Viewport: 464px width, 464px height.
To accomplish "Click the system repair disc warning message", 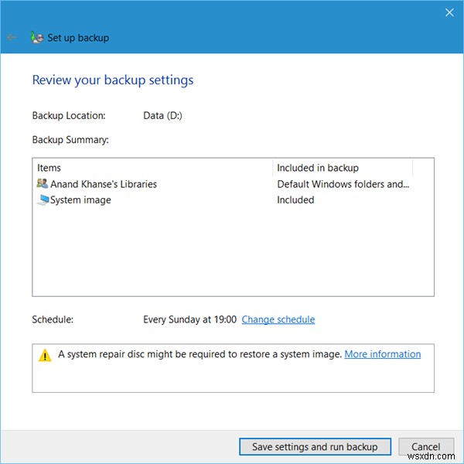I will pyautogui.click(x=200, y=354).
